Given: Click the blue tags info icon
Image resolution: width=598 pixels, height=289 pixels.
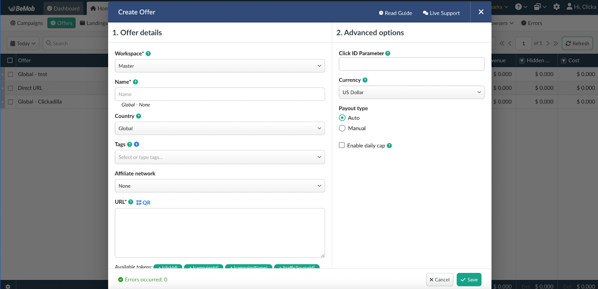Looking at the screenshot, I should tap(136, 144).
